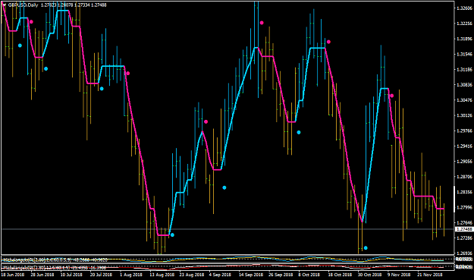Viewport: 474px width, 280px height.
Task: Click price scale label 1.27286
Action: [464, 238]
